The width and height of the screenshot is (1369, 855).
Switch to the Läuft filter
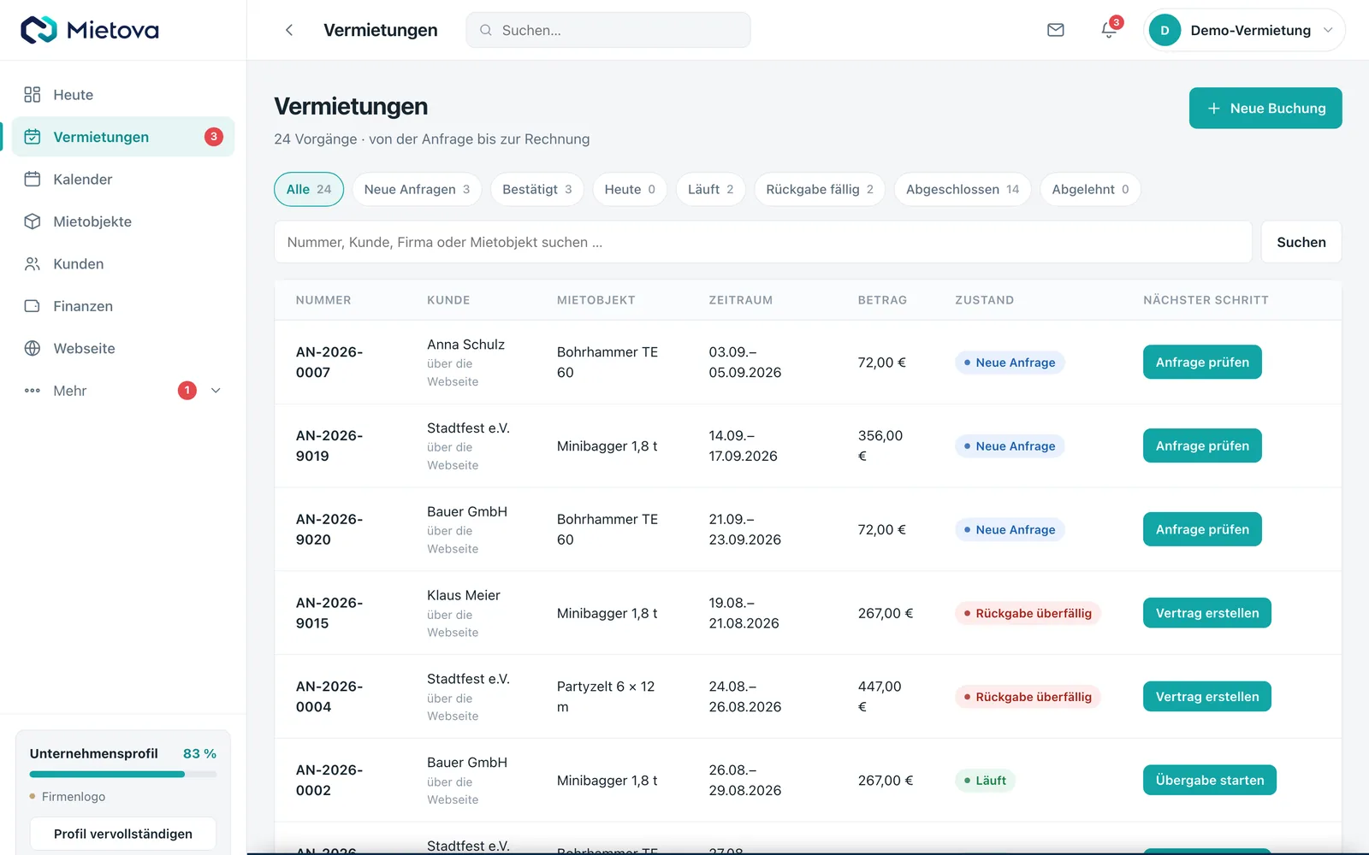point(711,190)
